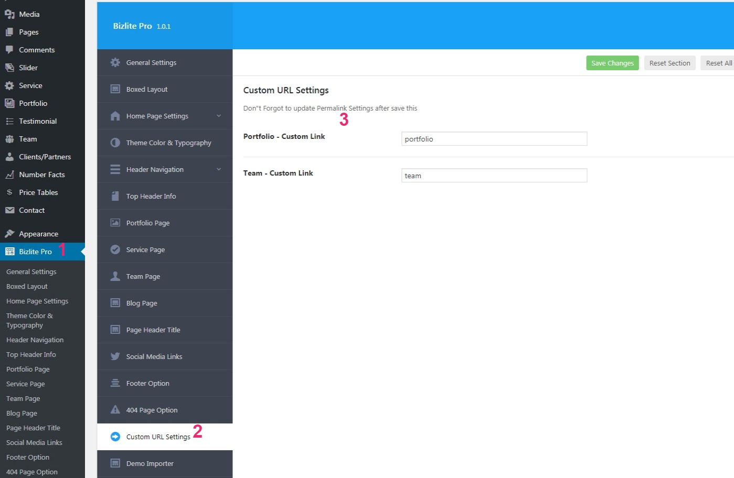
Task: Click the 404 Page Option warning triangle icon
Action: pos(115,410)
